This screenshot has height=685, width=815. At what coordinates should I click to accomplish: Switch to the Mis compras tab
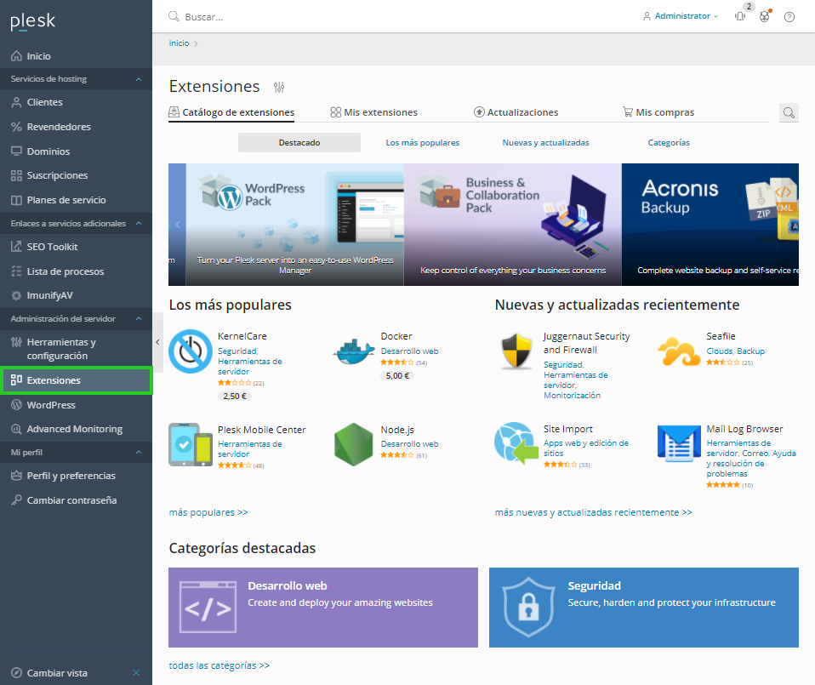658,112
